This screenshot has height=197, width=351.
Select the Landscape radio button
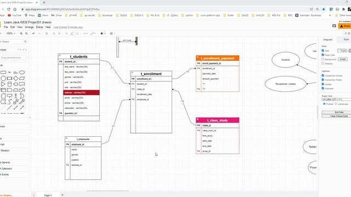coord(336,104)
